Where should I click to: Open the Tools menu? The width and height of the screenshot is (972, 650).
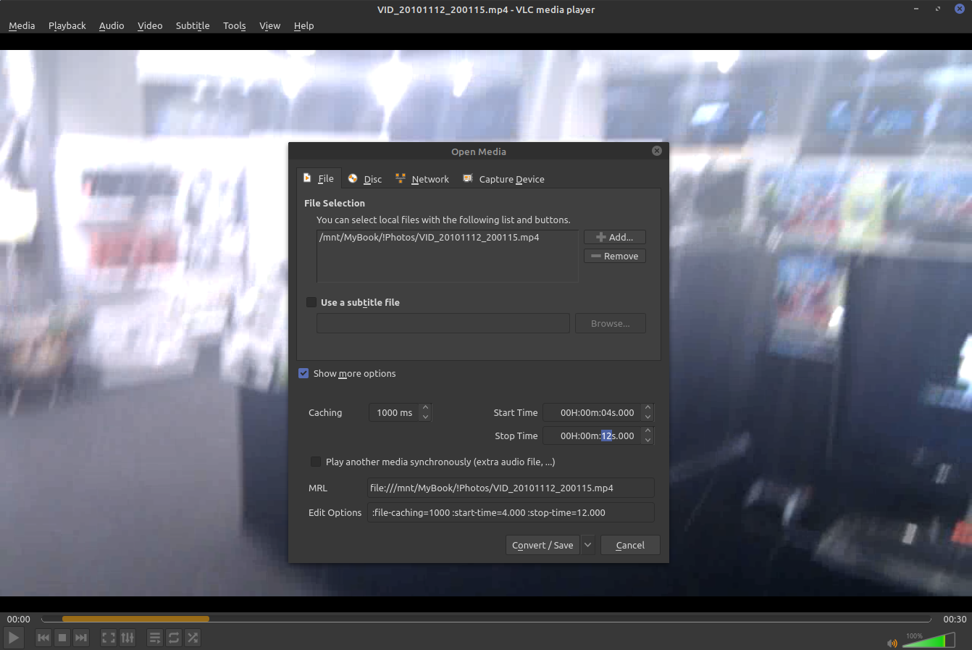(x=234, y=25)
